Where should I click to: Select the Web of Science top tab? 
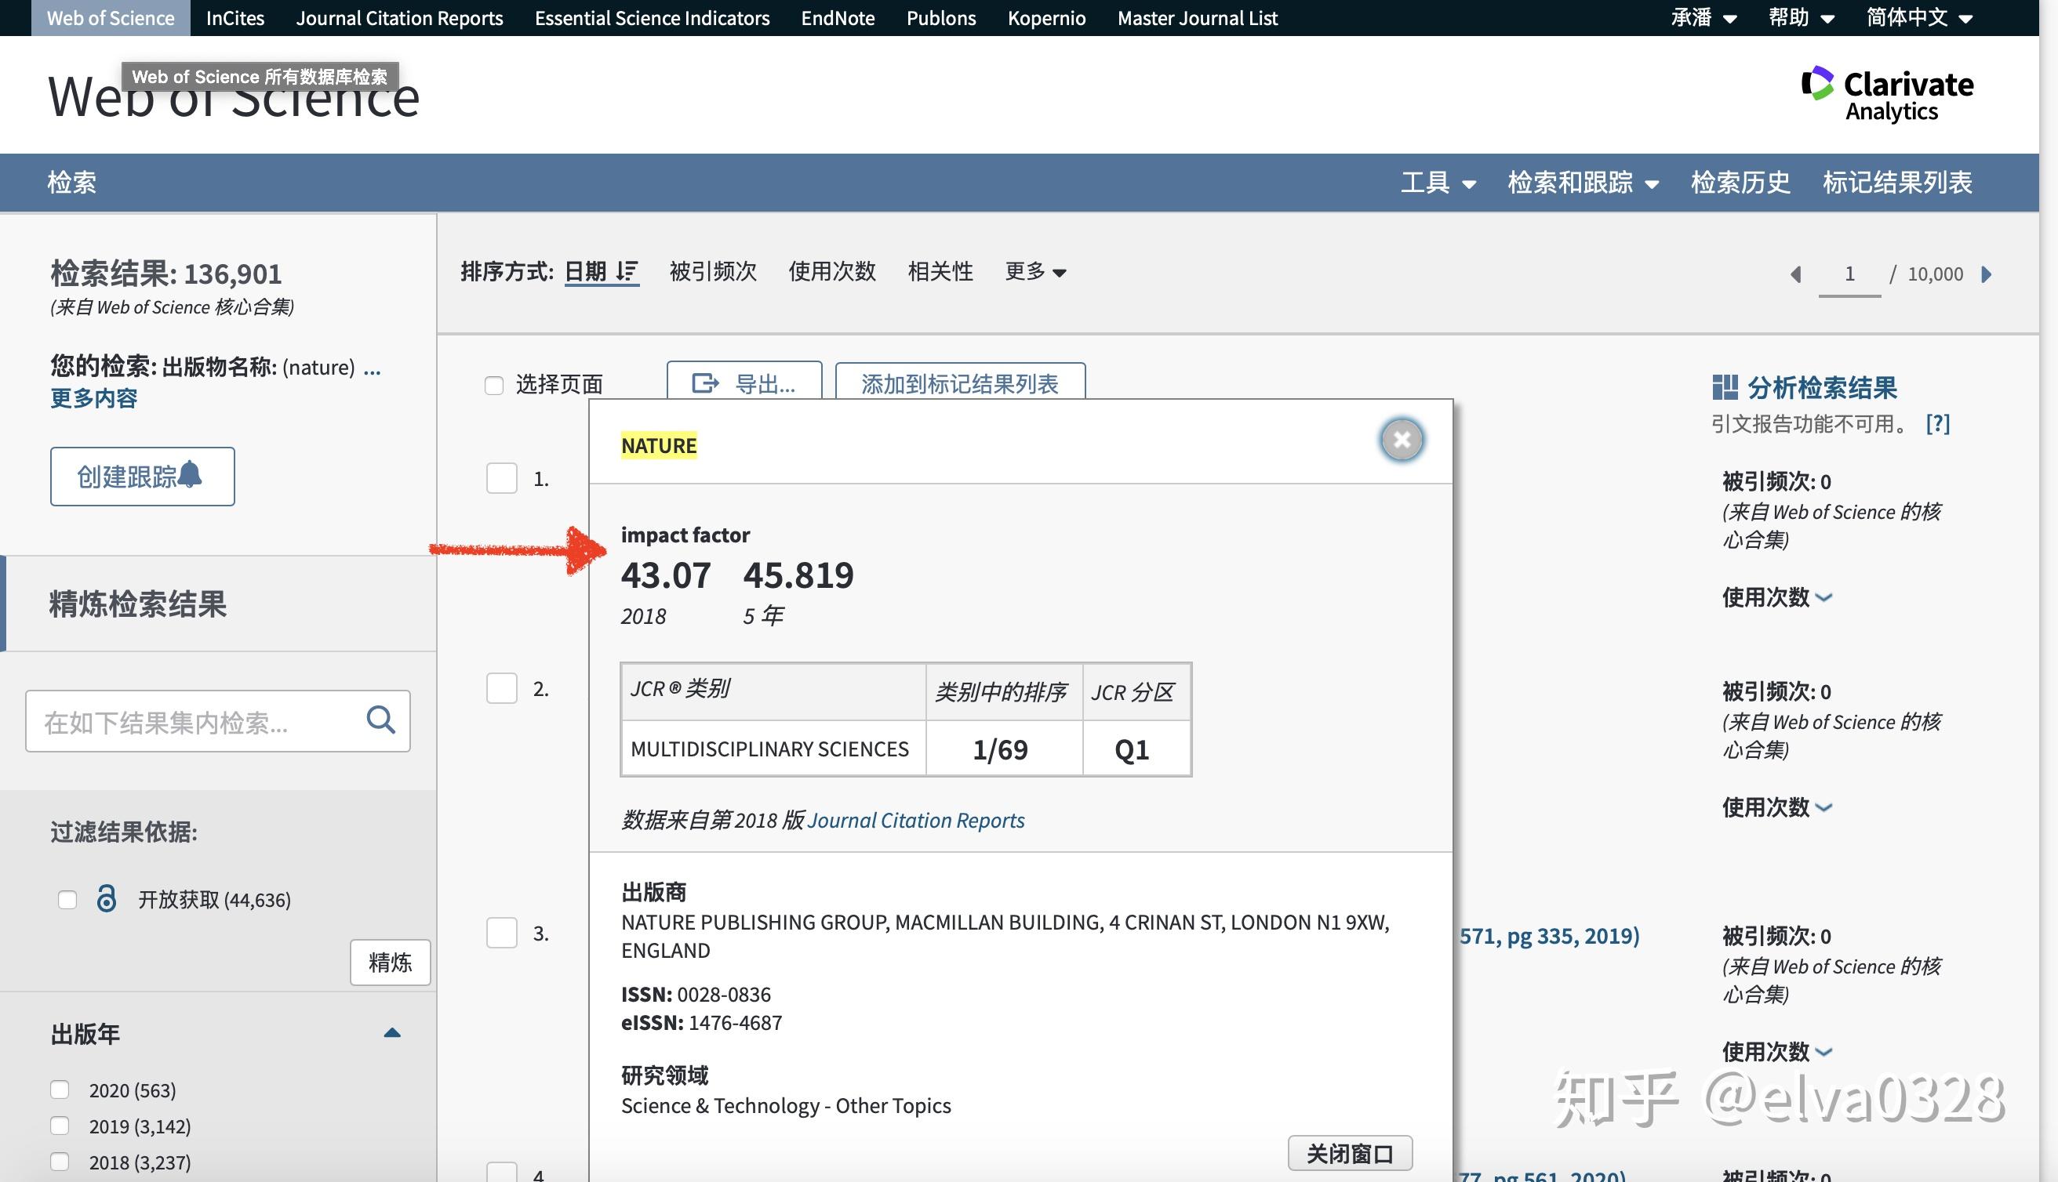click(x=111, y=18)
